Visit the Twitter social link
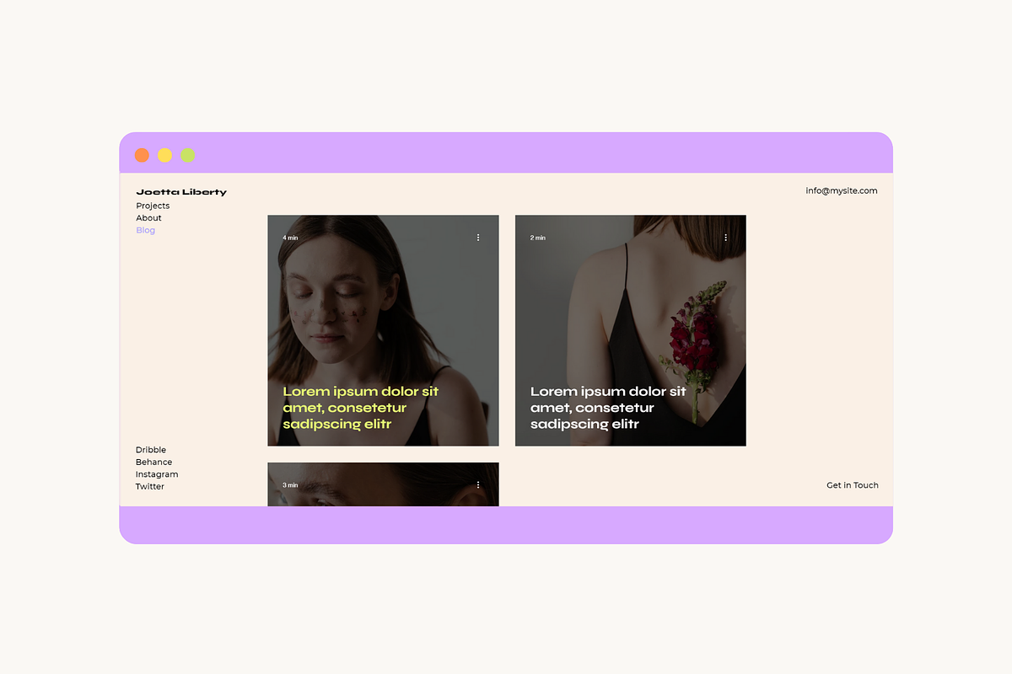This screenshot has height=674, width=1012. [150, 486]
